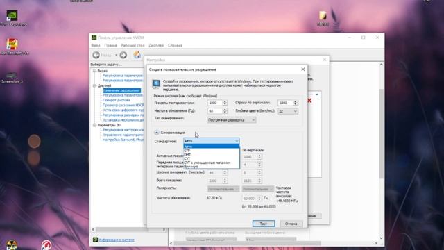Click the scroll-up arrow of NVIDIA window
Viewport: 444px width, 250px height.
[382, 65]
